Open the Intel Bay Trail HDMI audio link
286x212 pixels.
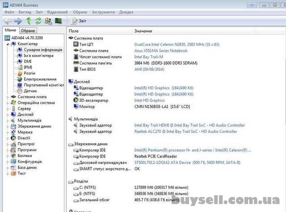coord(189,125)
